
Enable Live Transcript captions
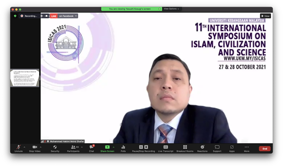pos(165,148)
